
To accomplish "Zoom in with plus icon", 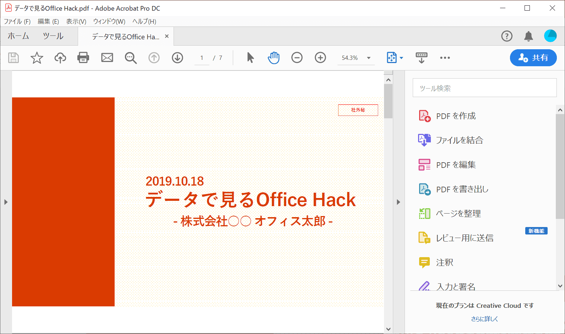I will [320, 58].
